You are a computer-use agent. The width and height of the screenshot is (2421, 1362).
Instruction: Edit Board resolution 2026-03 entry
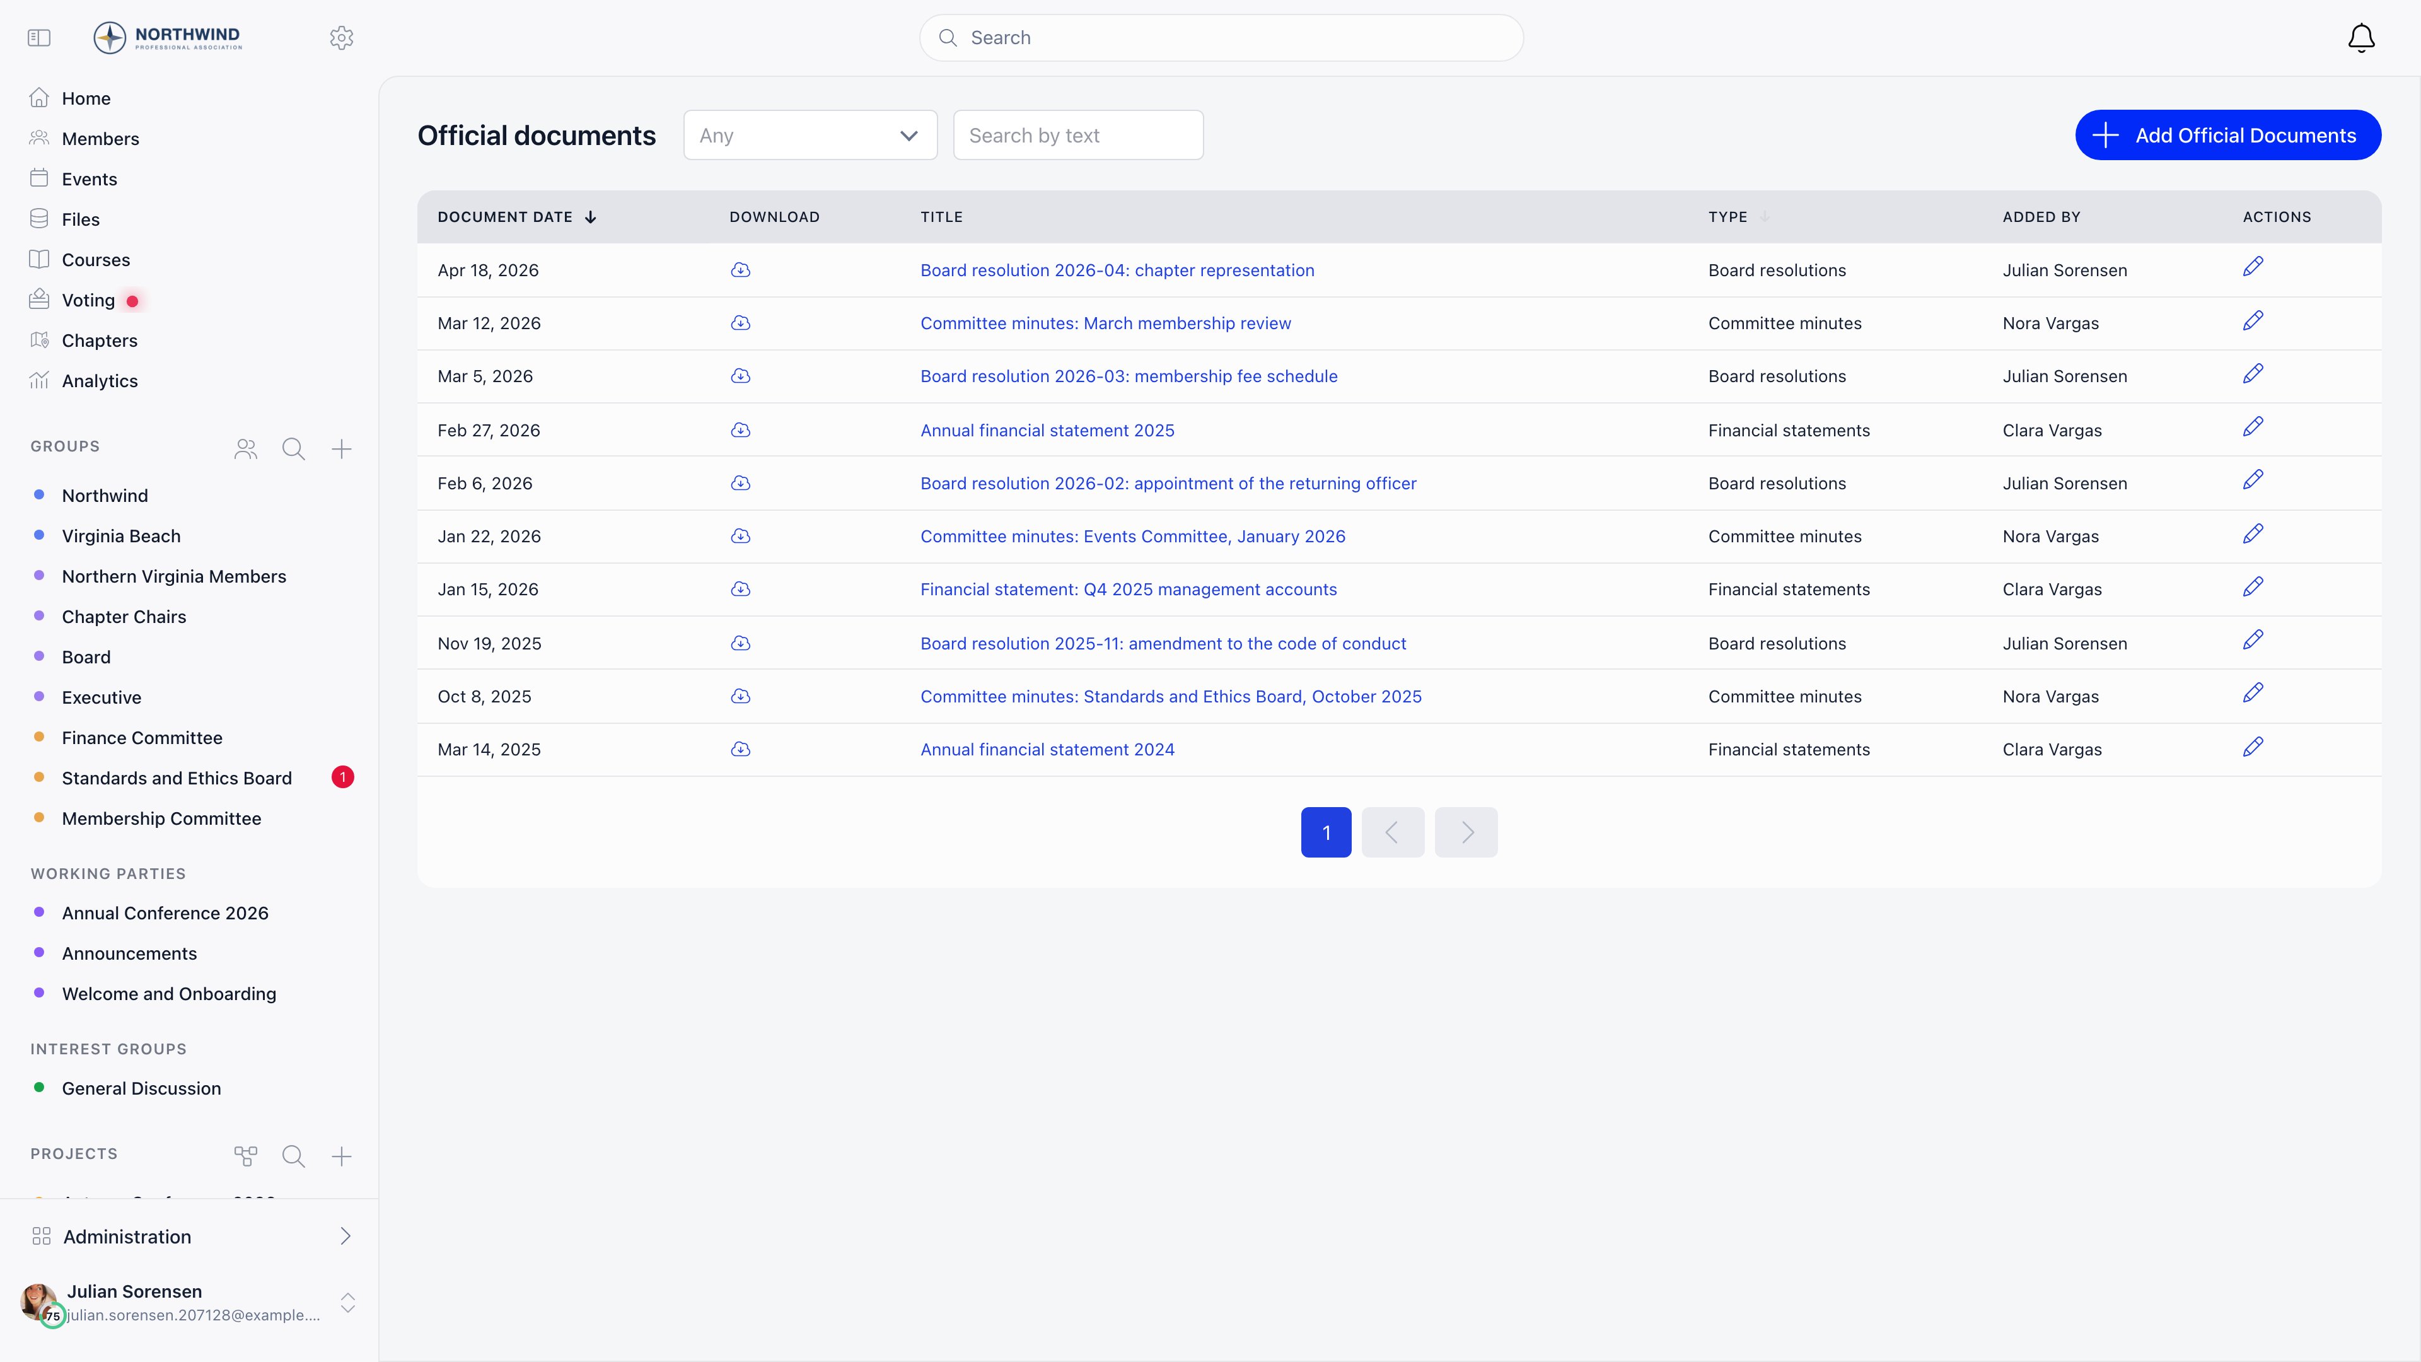2253,373
